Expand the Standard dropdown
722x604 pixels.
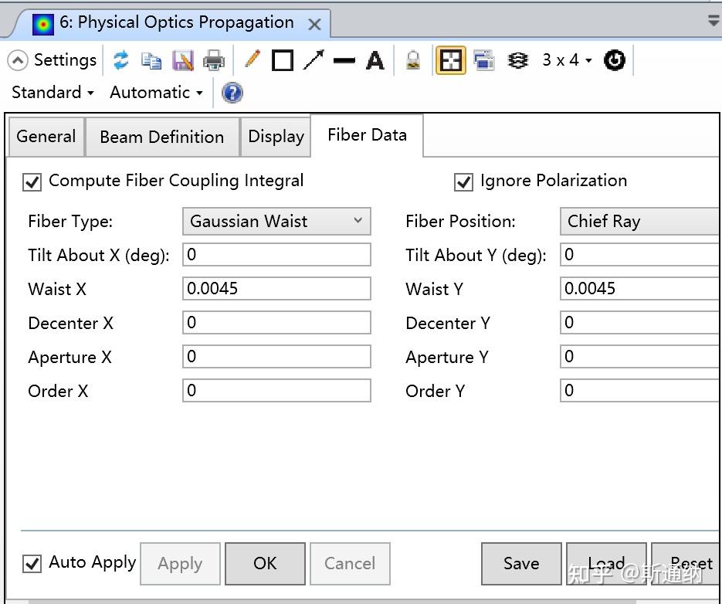click(x=53, y=93)
